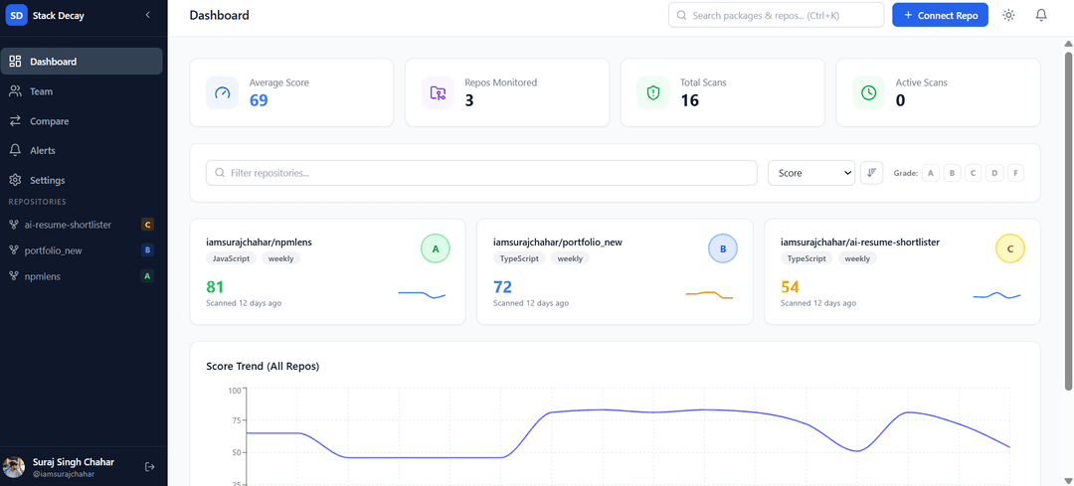Click the C grade badge beside ai-resume-shortlister

pyautogui.click(x=146, y=225)
